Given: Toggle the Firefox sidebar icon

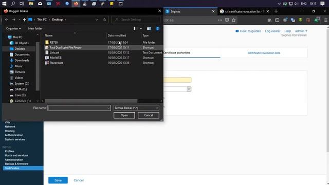Looking at the screenshot, I should coord(277,20).
